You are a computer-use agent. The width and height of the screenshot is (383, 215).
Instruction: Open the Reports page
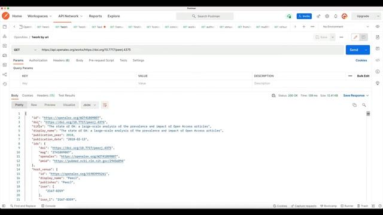95,16
